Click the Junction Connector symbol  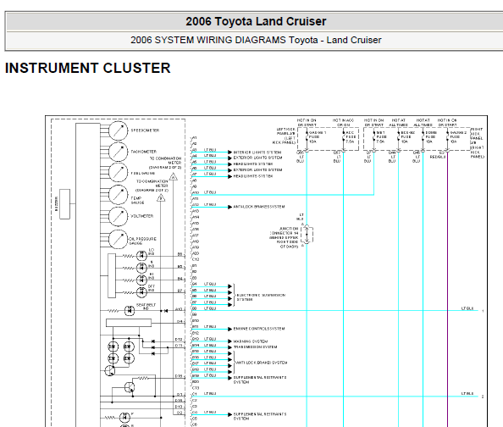tap(307, 235)
